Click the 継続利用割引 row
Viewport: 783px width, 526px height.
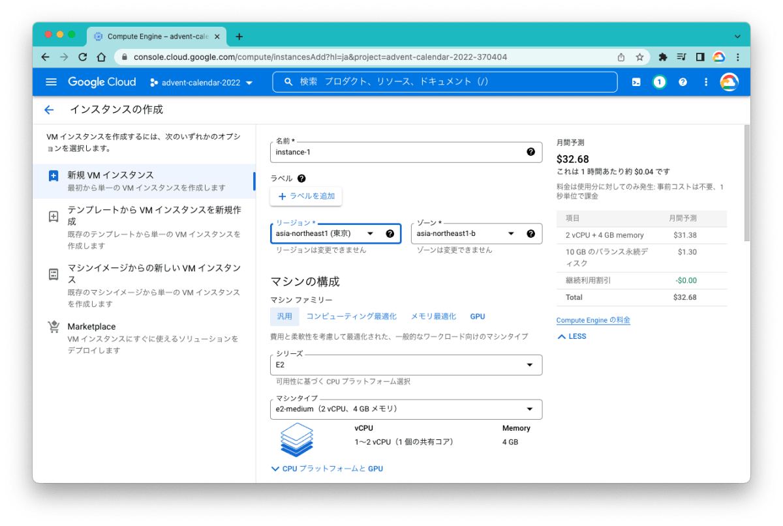point(641,280)
